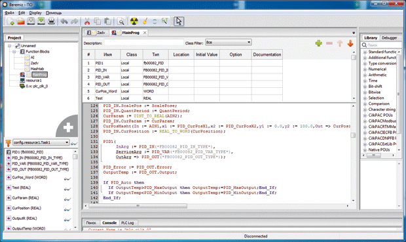The height and width of the screenshot is (242, 406).
Task: Toggle debug glasses for CurParam (REAL)
Action: [x=67, y=199]
